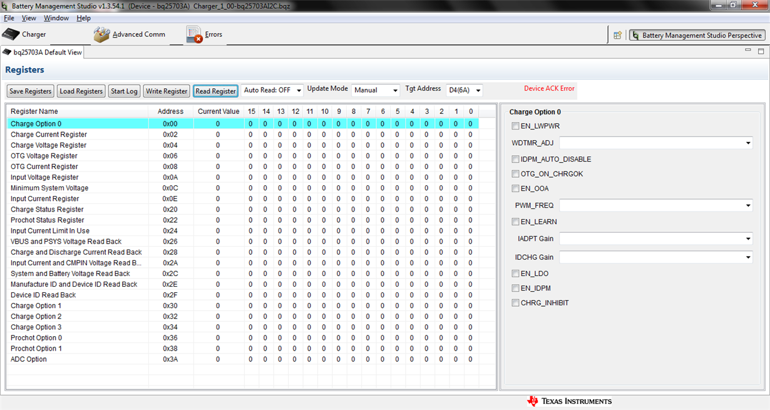Select VBUS and PSYS Voltage Read Back row
Screen dimensions: 770x410
(243, 241)
